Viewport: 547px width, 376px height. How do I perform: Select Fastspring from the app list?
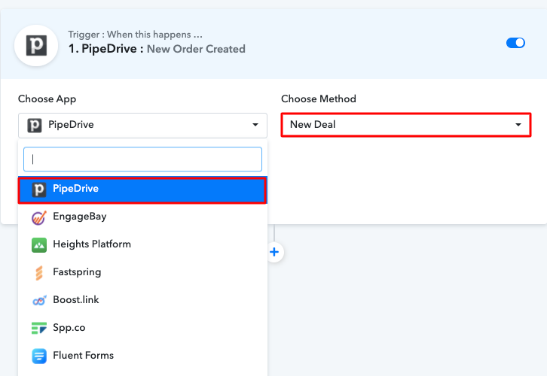point(142,272)
